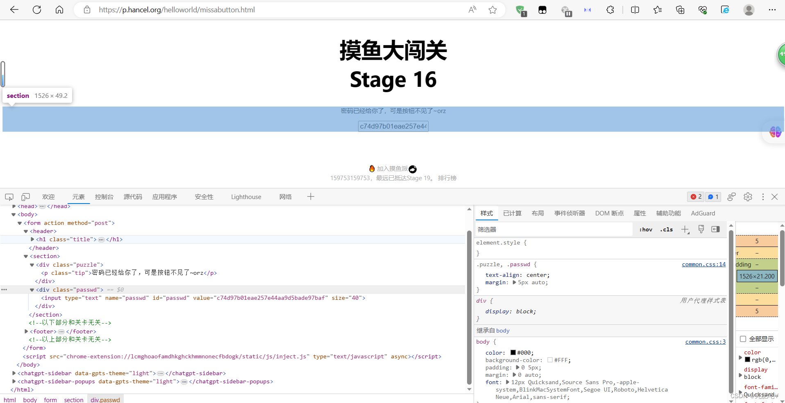Pick the background-color #FFF swatch
The image size is (785, 403).
coord(550,360)
